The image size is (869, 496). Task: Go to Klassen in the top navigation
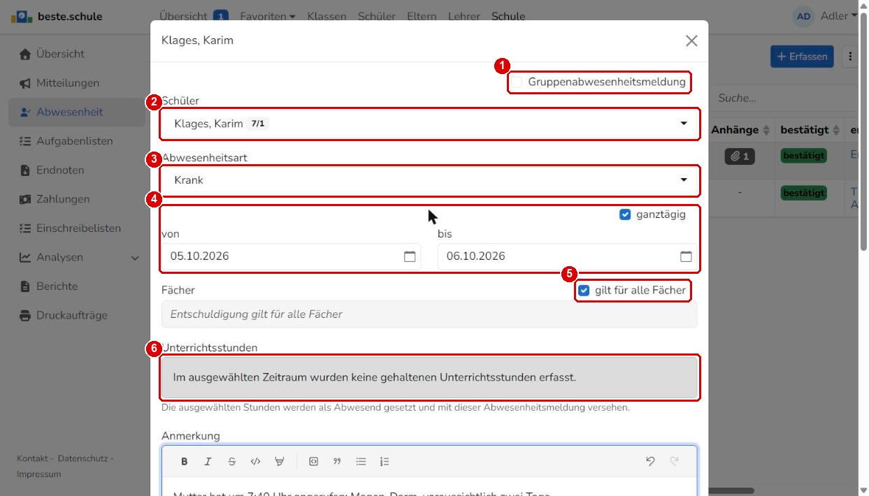point(326,16)
